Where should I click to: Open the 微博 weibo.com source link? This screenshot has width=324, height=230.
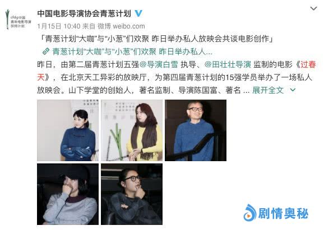coord(121,26)
